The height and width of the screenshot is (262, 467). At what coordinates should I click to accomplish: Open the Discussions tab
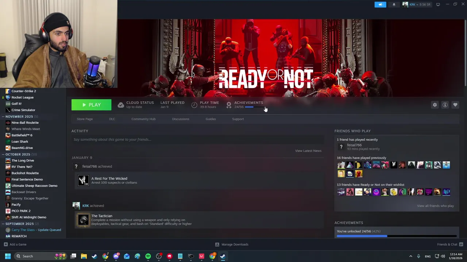(x=181, y=119)
